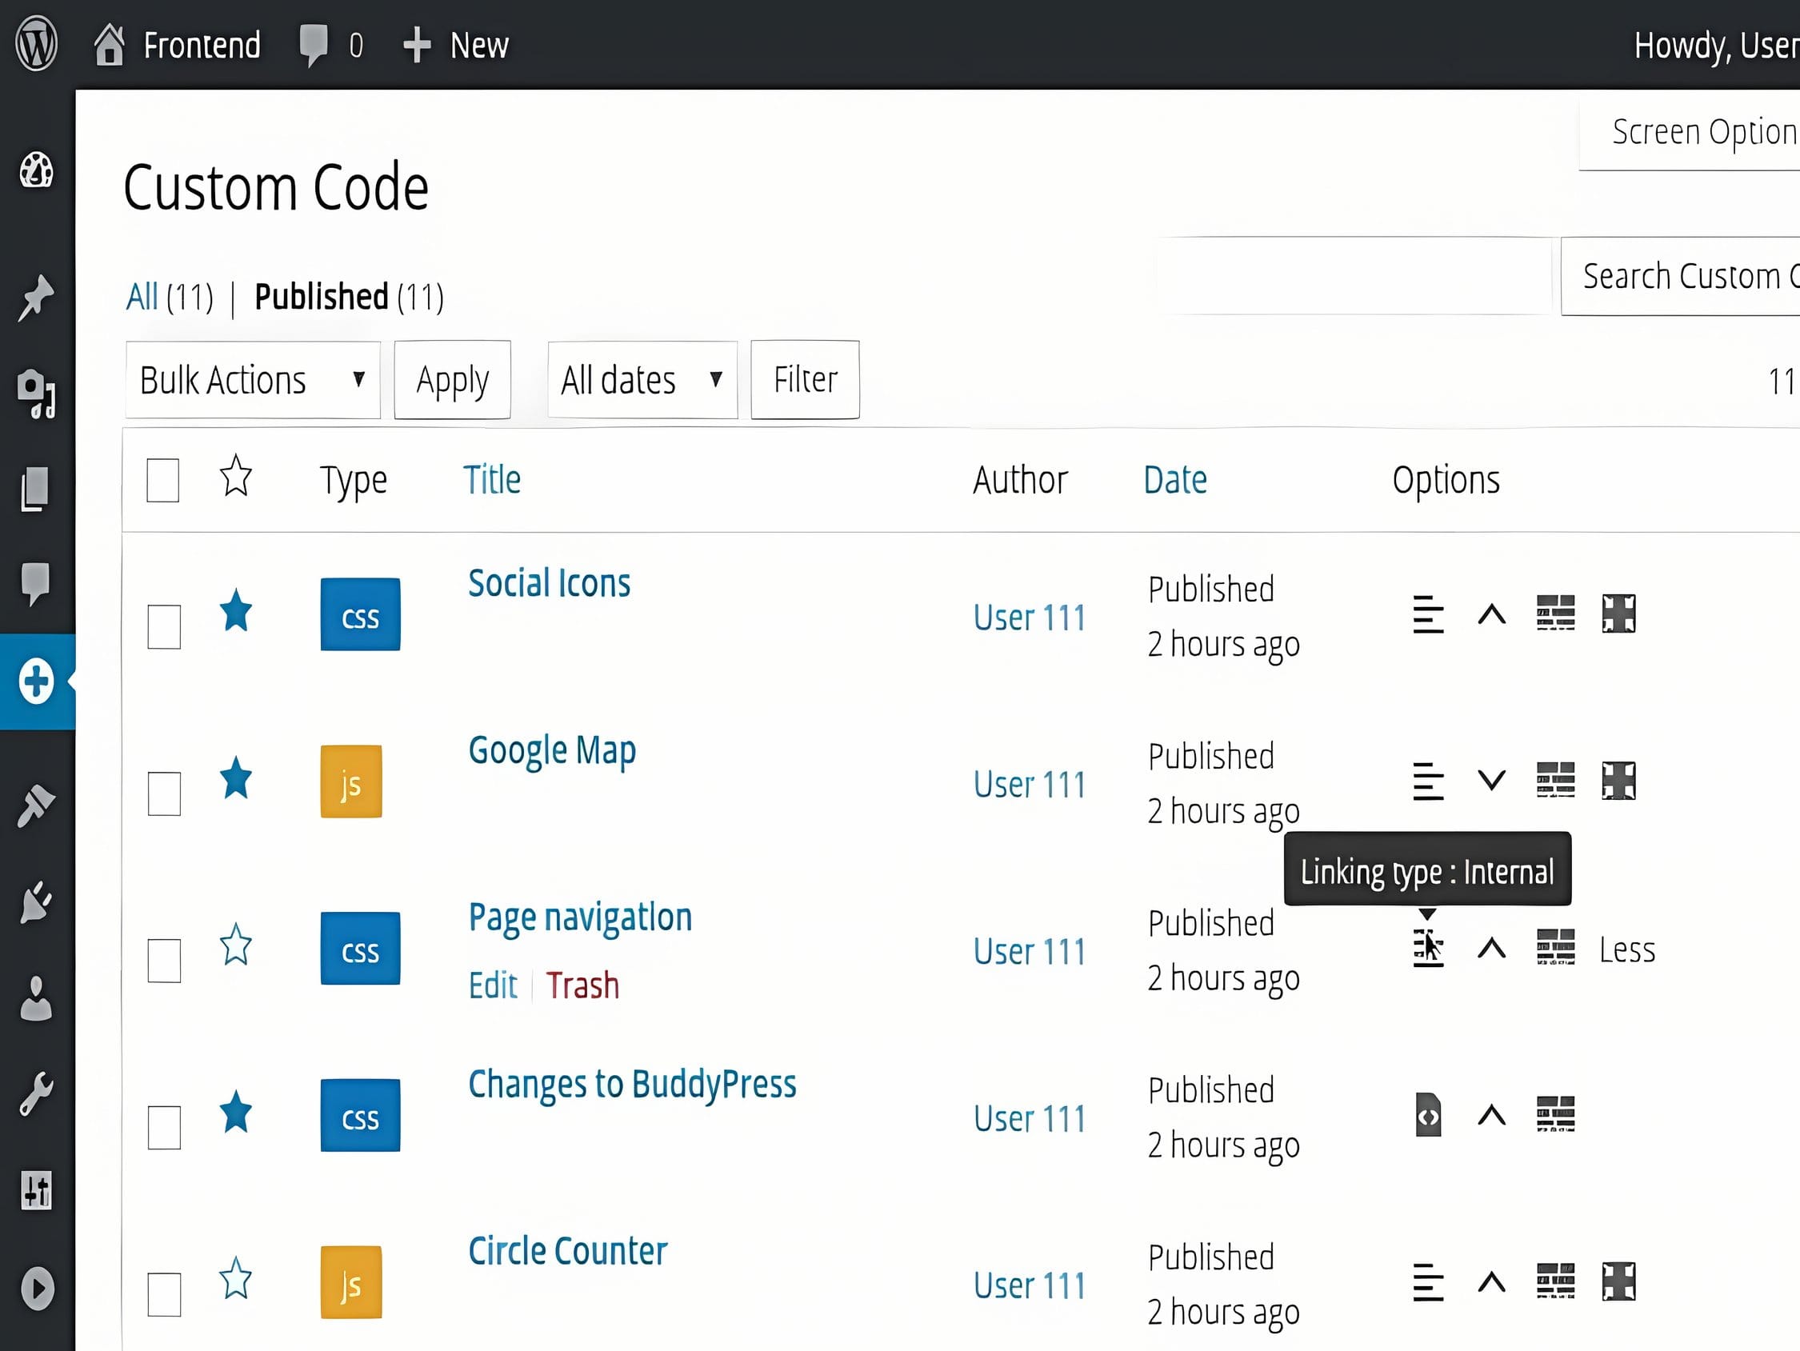Click linking type icon for Social Icons
Screen dimensions: 1800x1351
(1428, 614)
